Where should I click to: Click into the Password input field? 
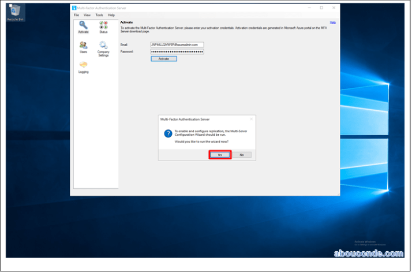[x=177, y=51]
